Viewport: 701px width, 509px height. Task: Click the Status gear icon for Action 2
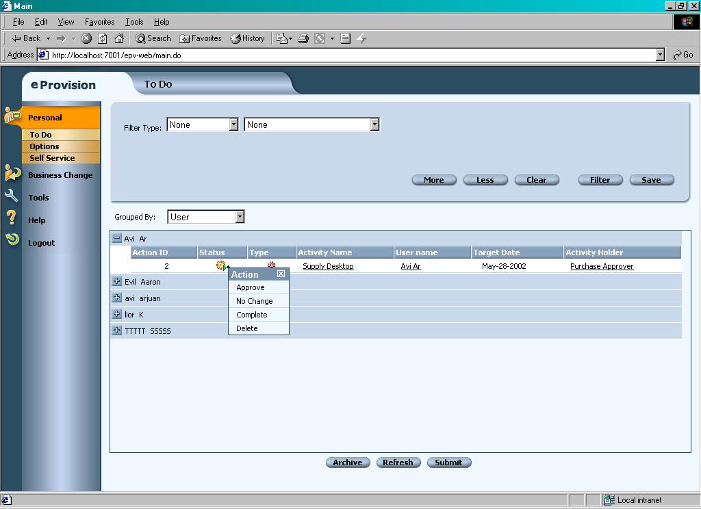220,266
